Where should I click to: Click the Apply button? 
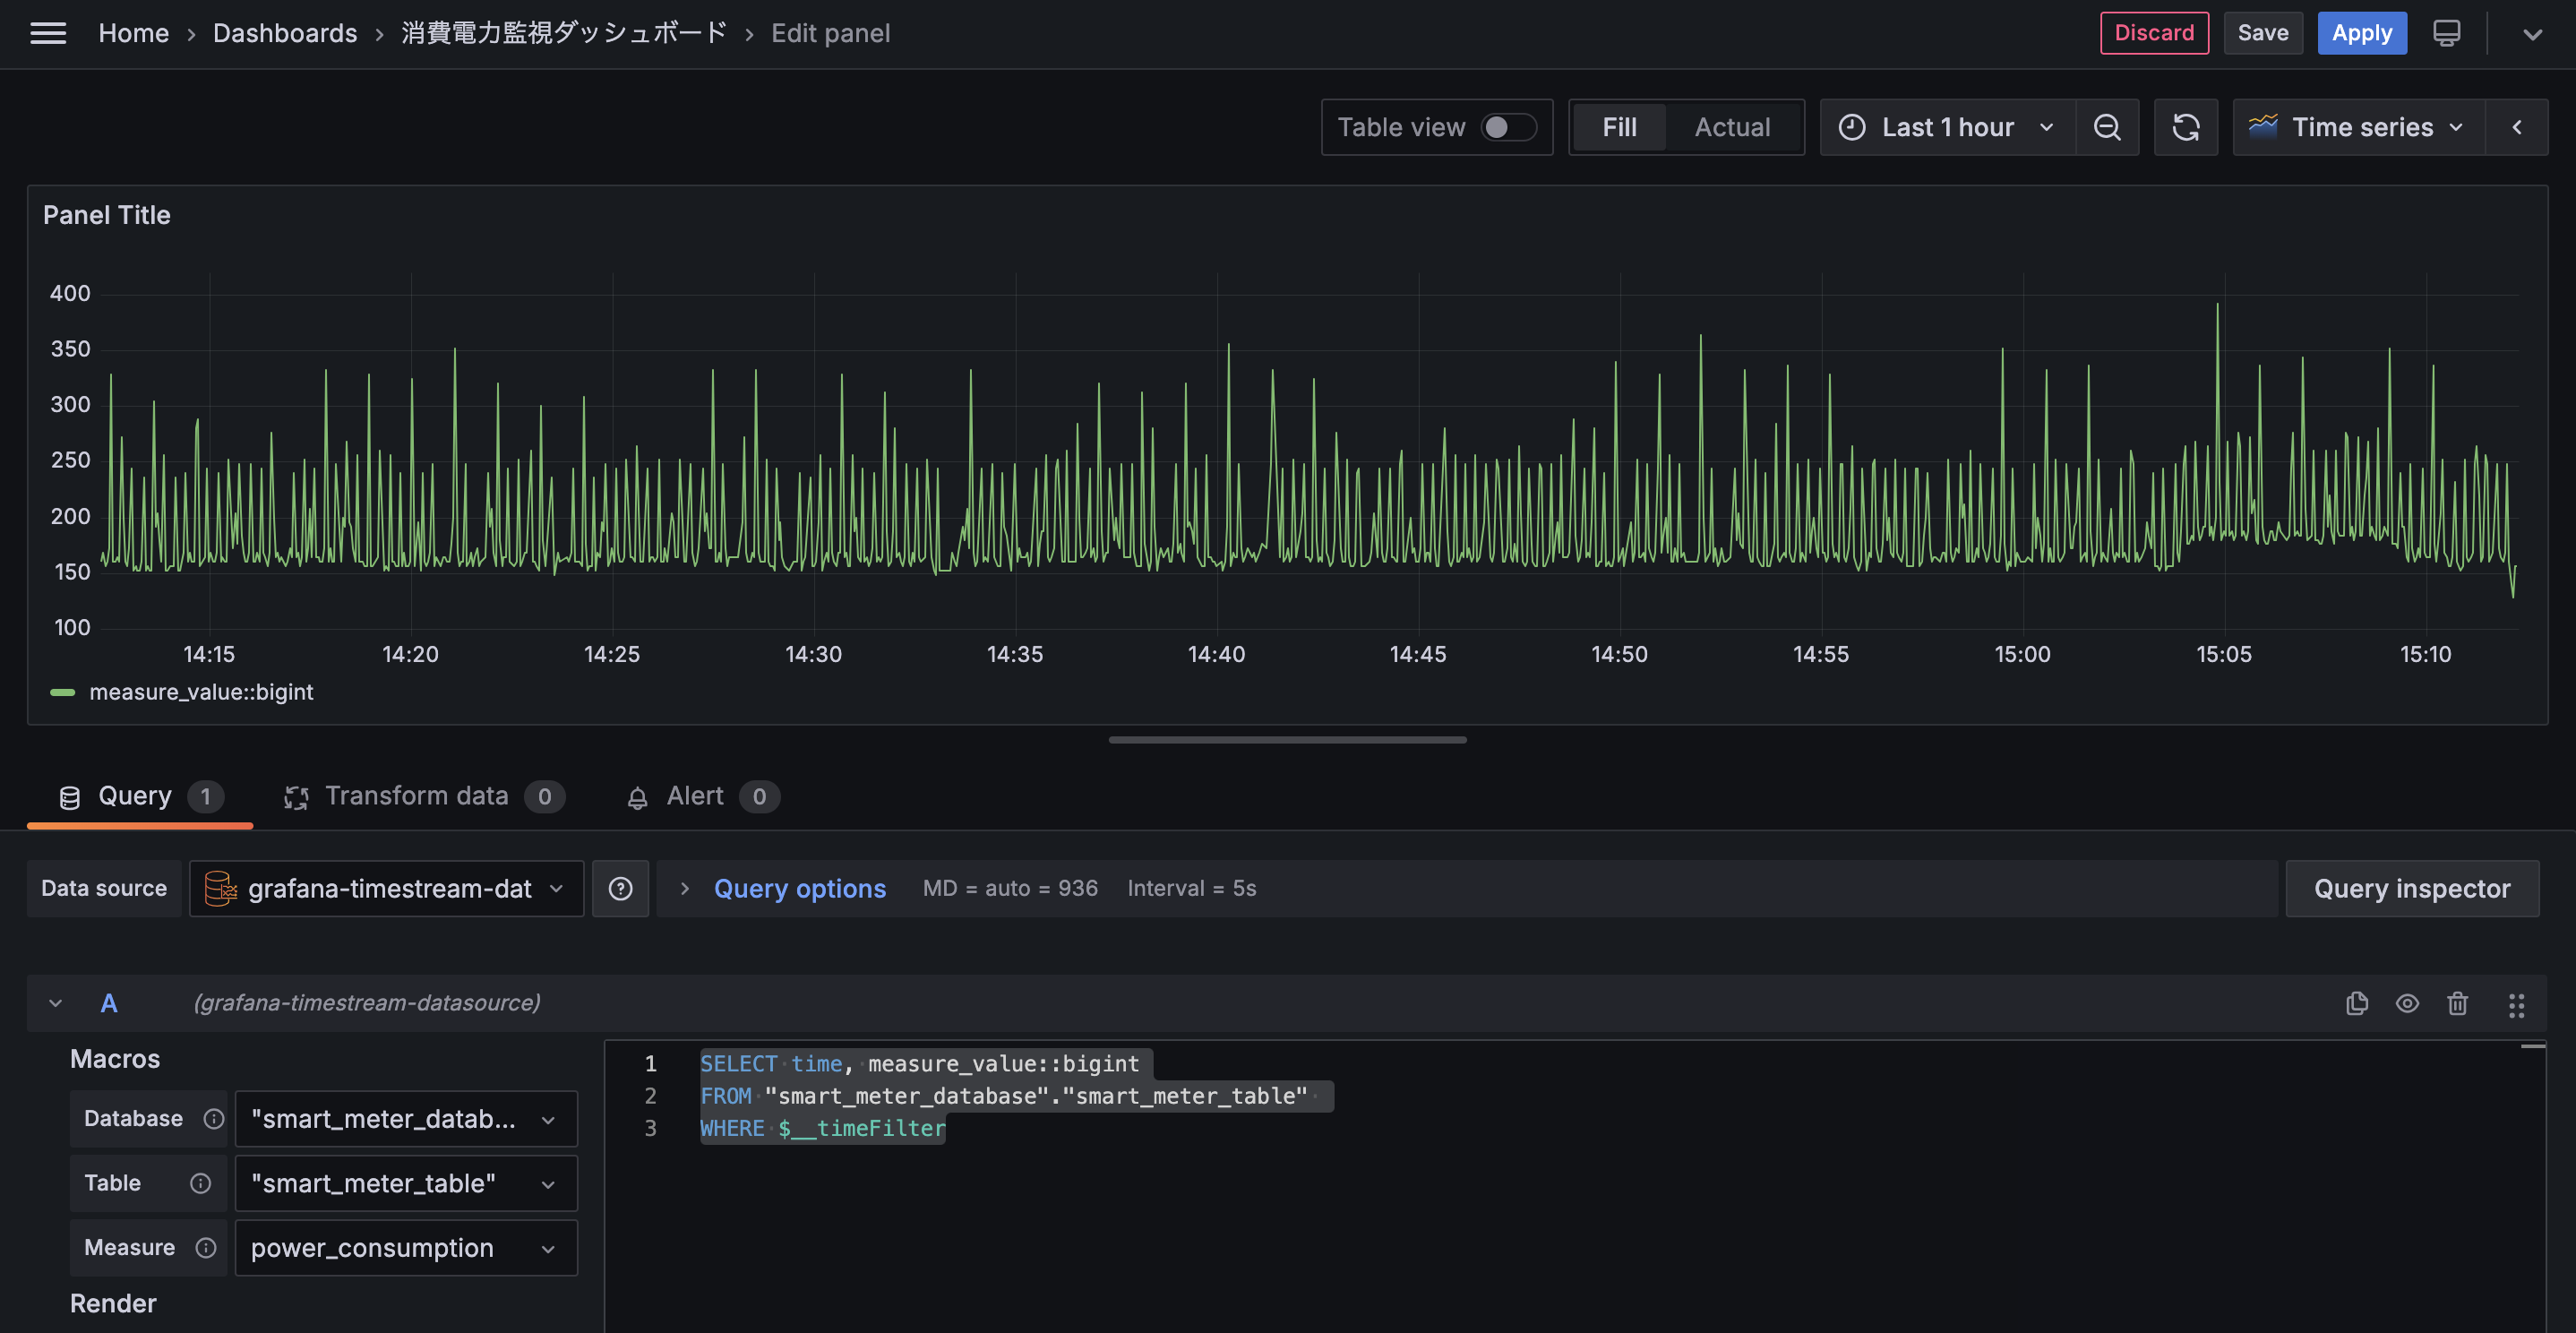[2361, 33]
